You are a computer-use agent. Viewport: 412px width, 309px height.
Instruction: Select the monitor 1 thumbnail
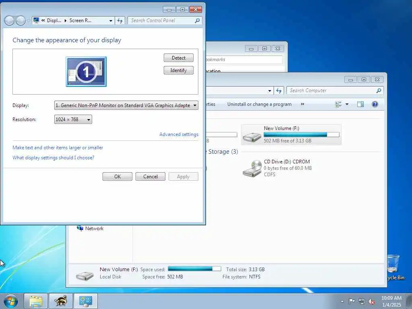click(x=86, y=72)
